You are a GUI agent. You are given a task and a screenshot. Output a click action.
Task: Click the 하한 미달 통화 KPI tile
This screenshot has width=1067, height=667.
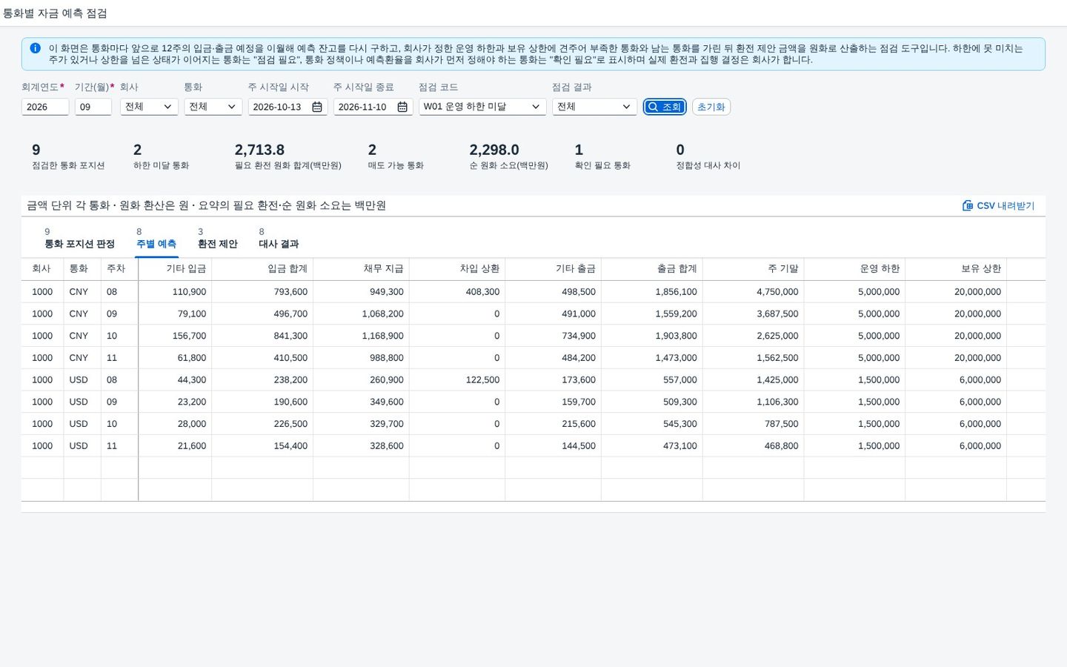coord(161,156)
